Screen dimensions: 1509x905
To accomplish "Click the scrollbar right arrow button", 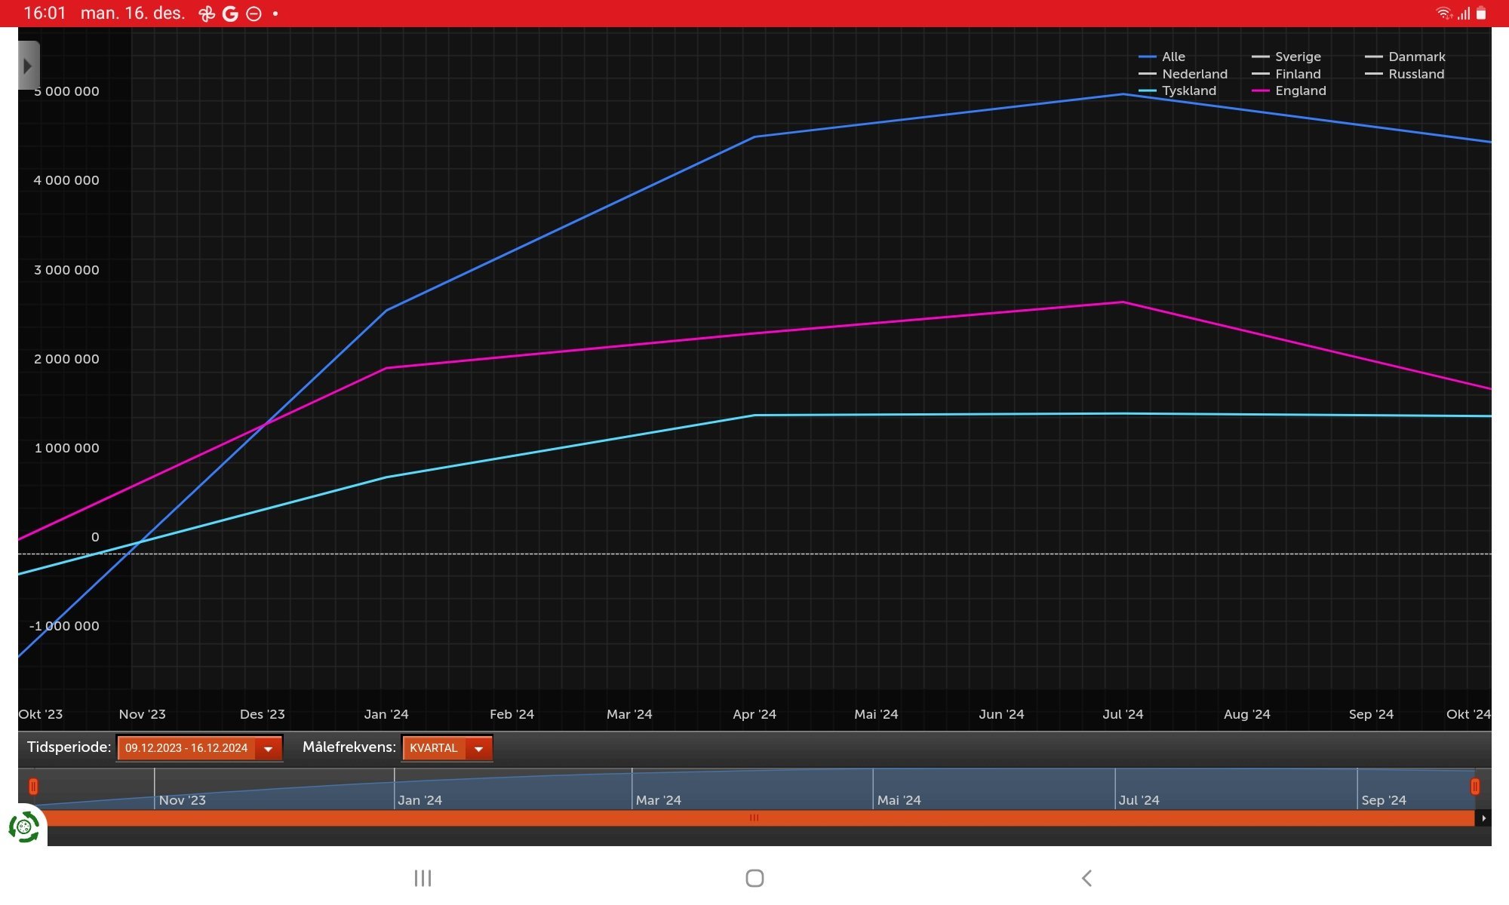I will pos(1483,818).
